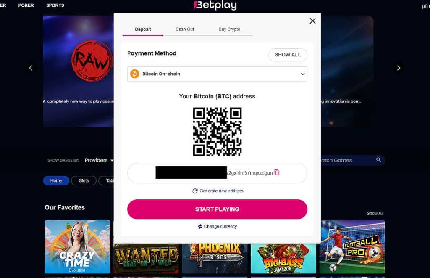Image resolution: width=430 pixels, height=278 pixels.
Task: Click the orange Bitcoin coin icon
Action: [x=135, y=74]
